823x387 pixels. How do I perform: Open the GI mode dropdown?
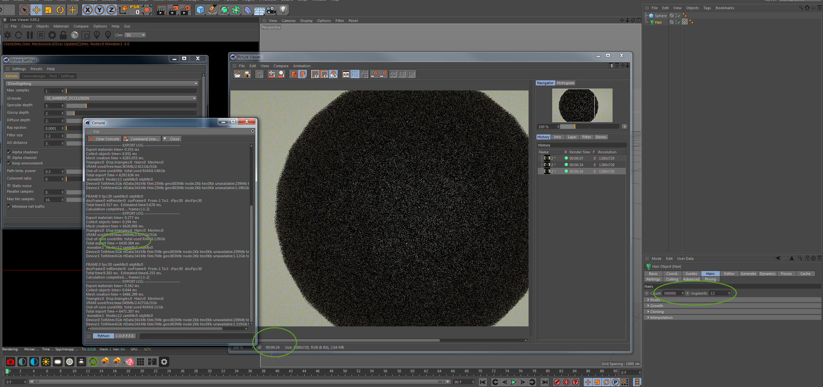[x=120, y=98]
